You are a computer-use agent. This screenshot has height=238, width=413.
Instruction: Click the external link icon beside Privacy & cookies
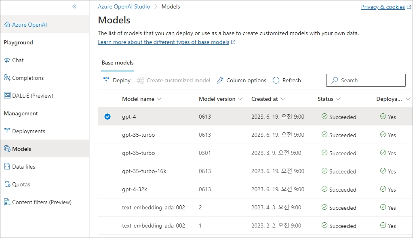coord(409,7)
